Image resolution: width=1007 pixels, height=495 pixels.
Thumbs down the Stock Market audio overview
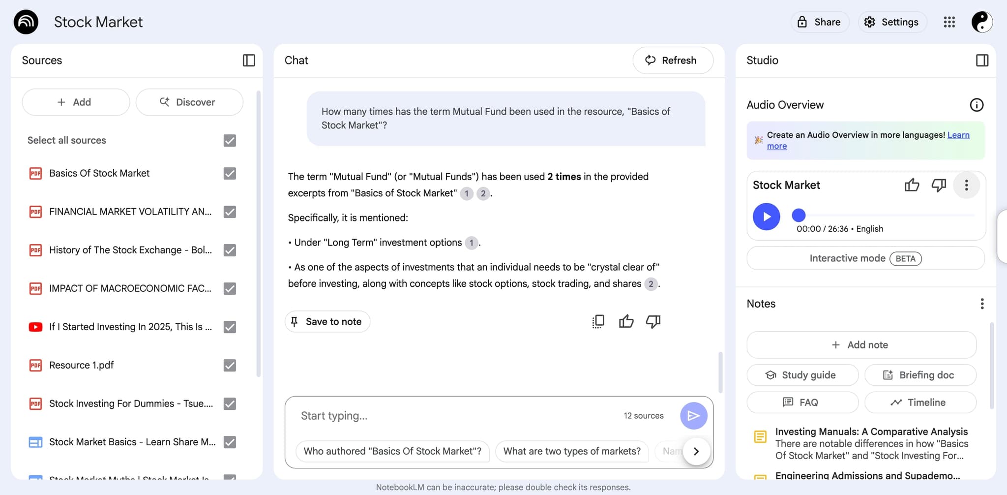point(939,185)
